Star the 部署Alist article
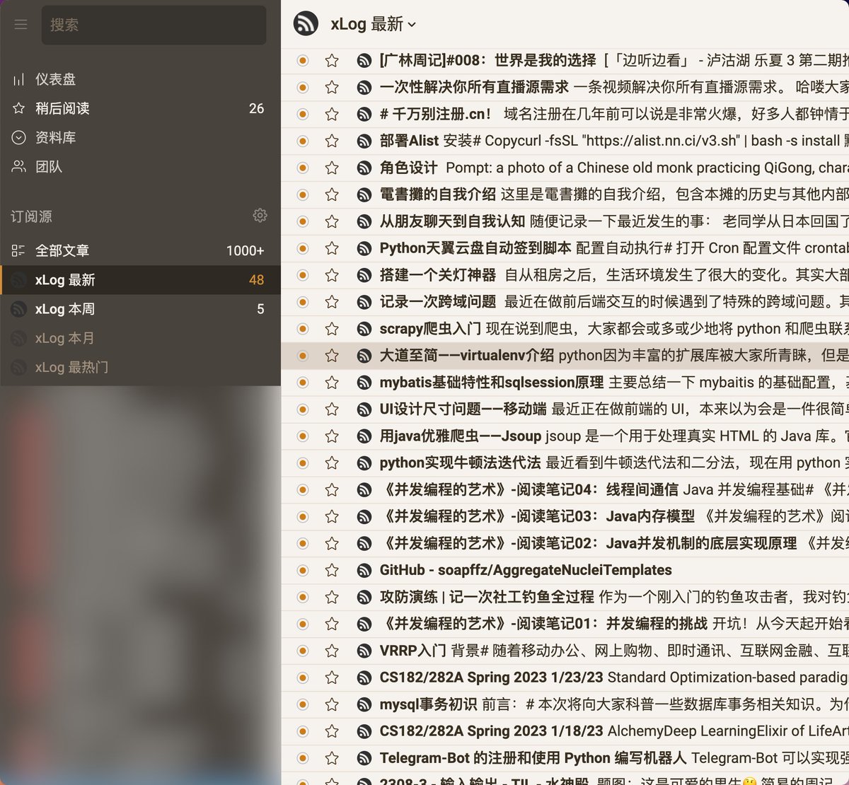This screenshot has width=849, height=785. (x=332, y=141)
